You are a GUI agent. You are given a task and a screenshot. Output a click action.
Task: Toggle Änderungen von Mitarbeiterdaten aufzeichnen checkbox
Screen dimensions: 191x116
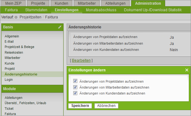(x=75, y=87)
